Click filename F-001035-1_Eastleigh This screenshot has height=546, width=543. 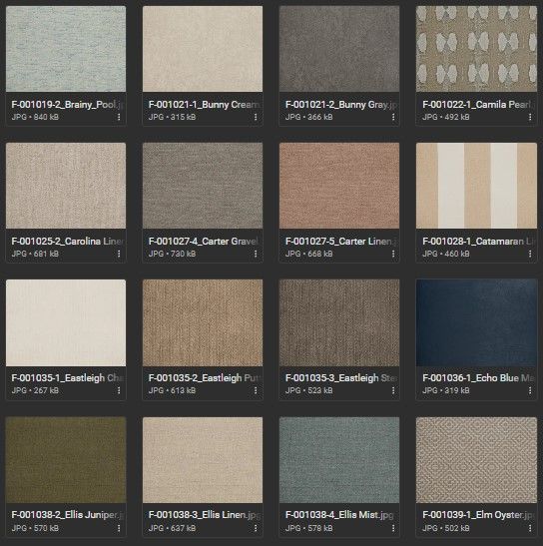click(x=68, y=378)
